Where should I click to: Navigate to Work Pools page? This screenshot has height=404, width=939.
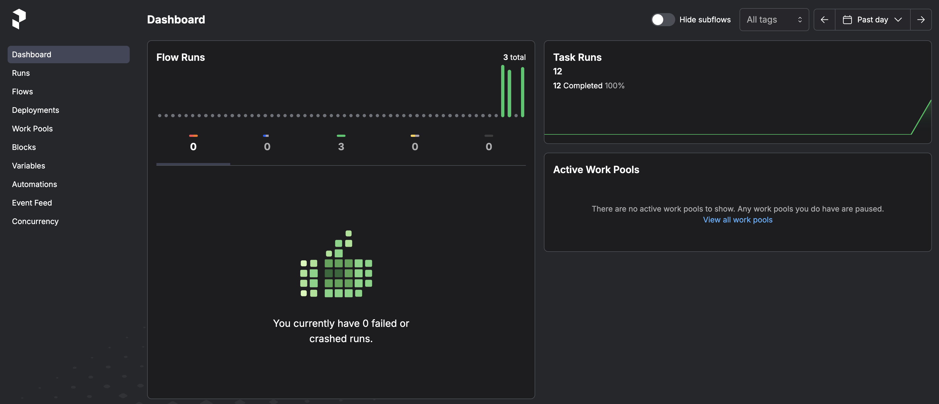point(32,129)
